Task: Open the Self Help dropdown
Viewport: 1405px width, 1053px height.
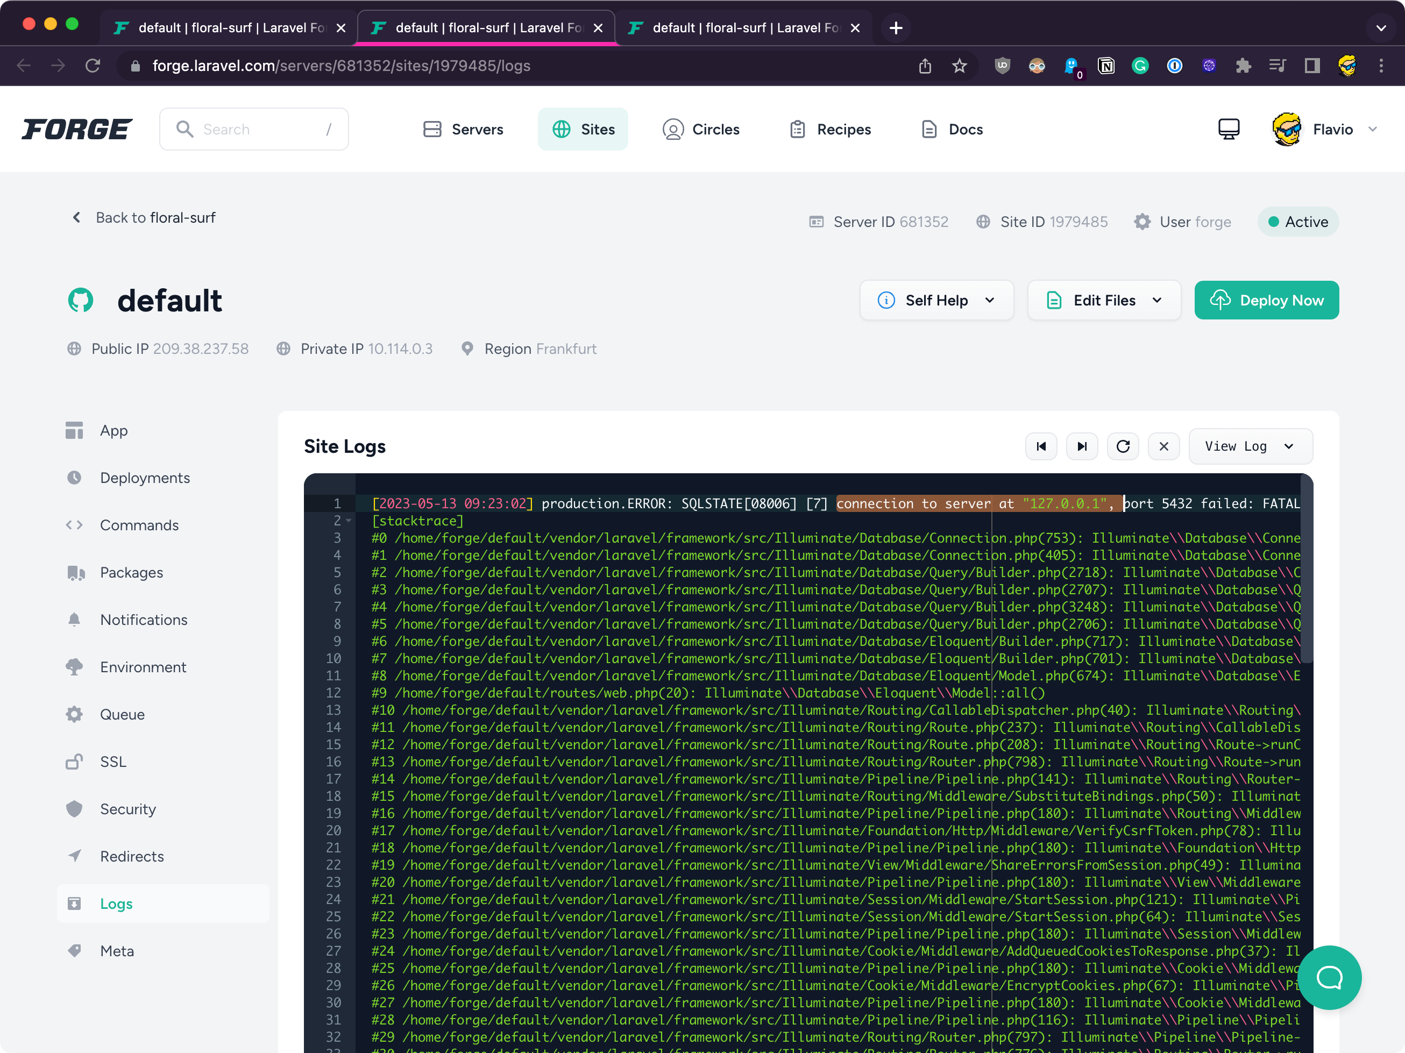Action: point(936,301)
